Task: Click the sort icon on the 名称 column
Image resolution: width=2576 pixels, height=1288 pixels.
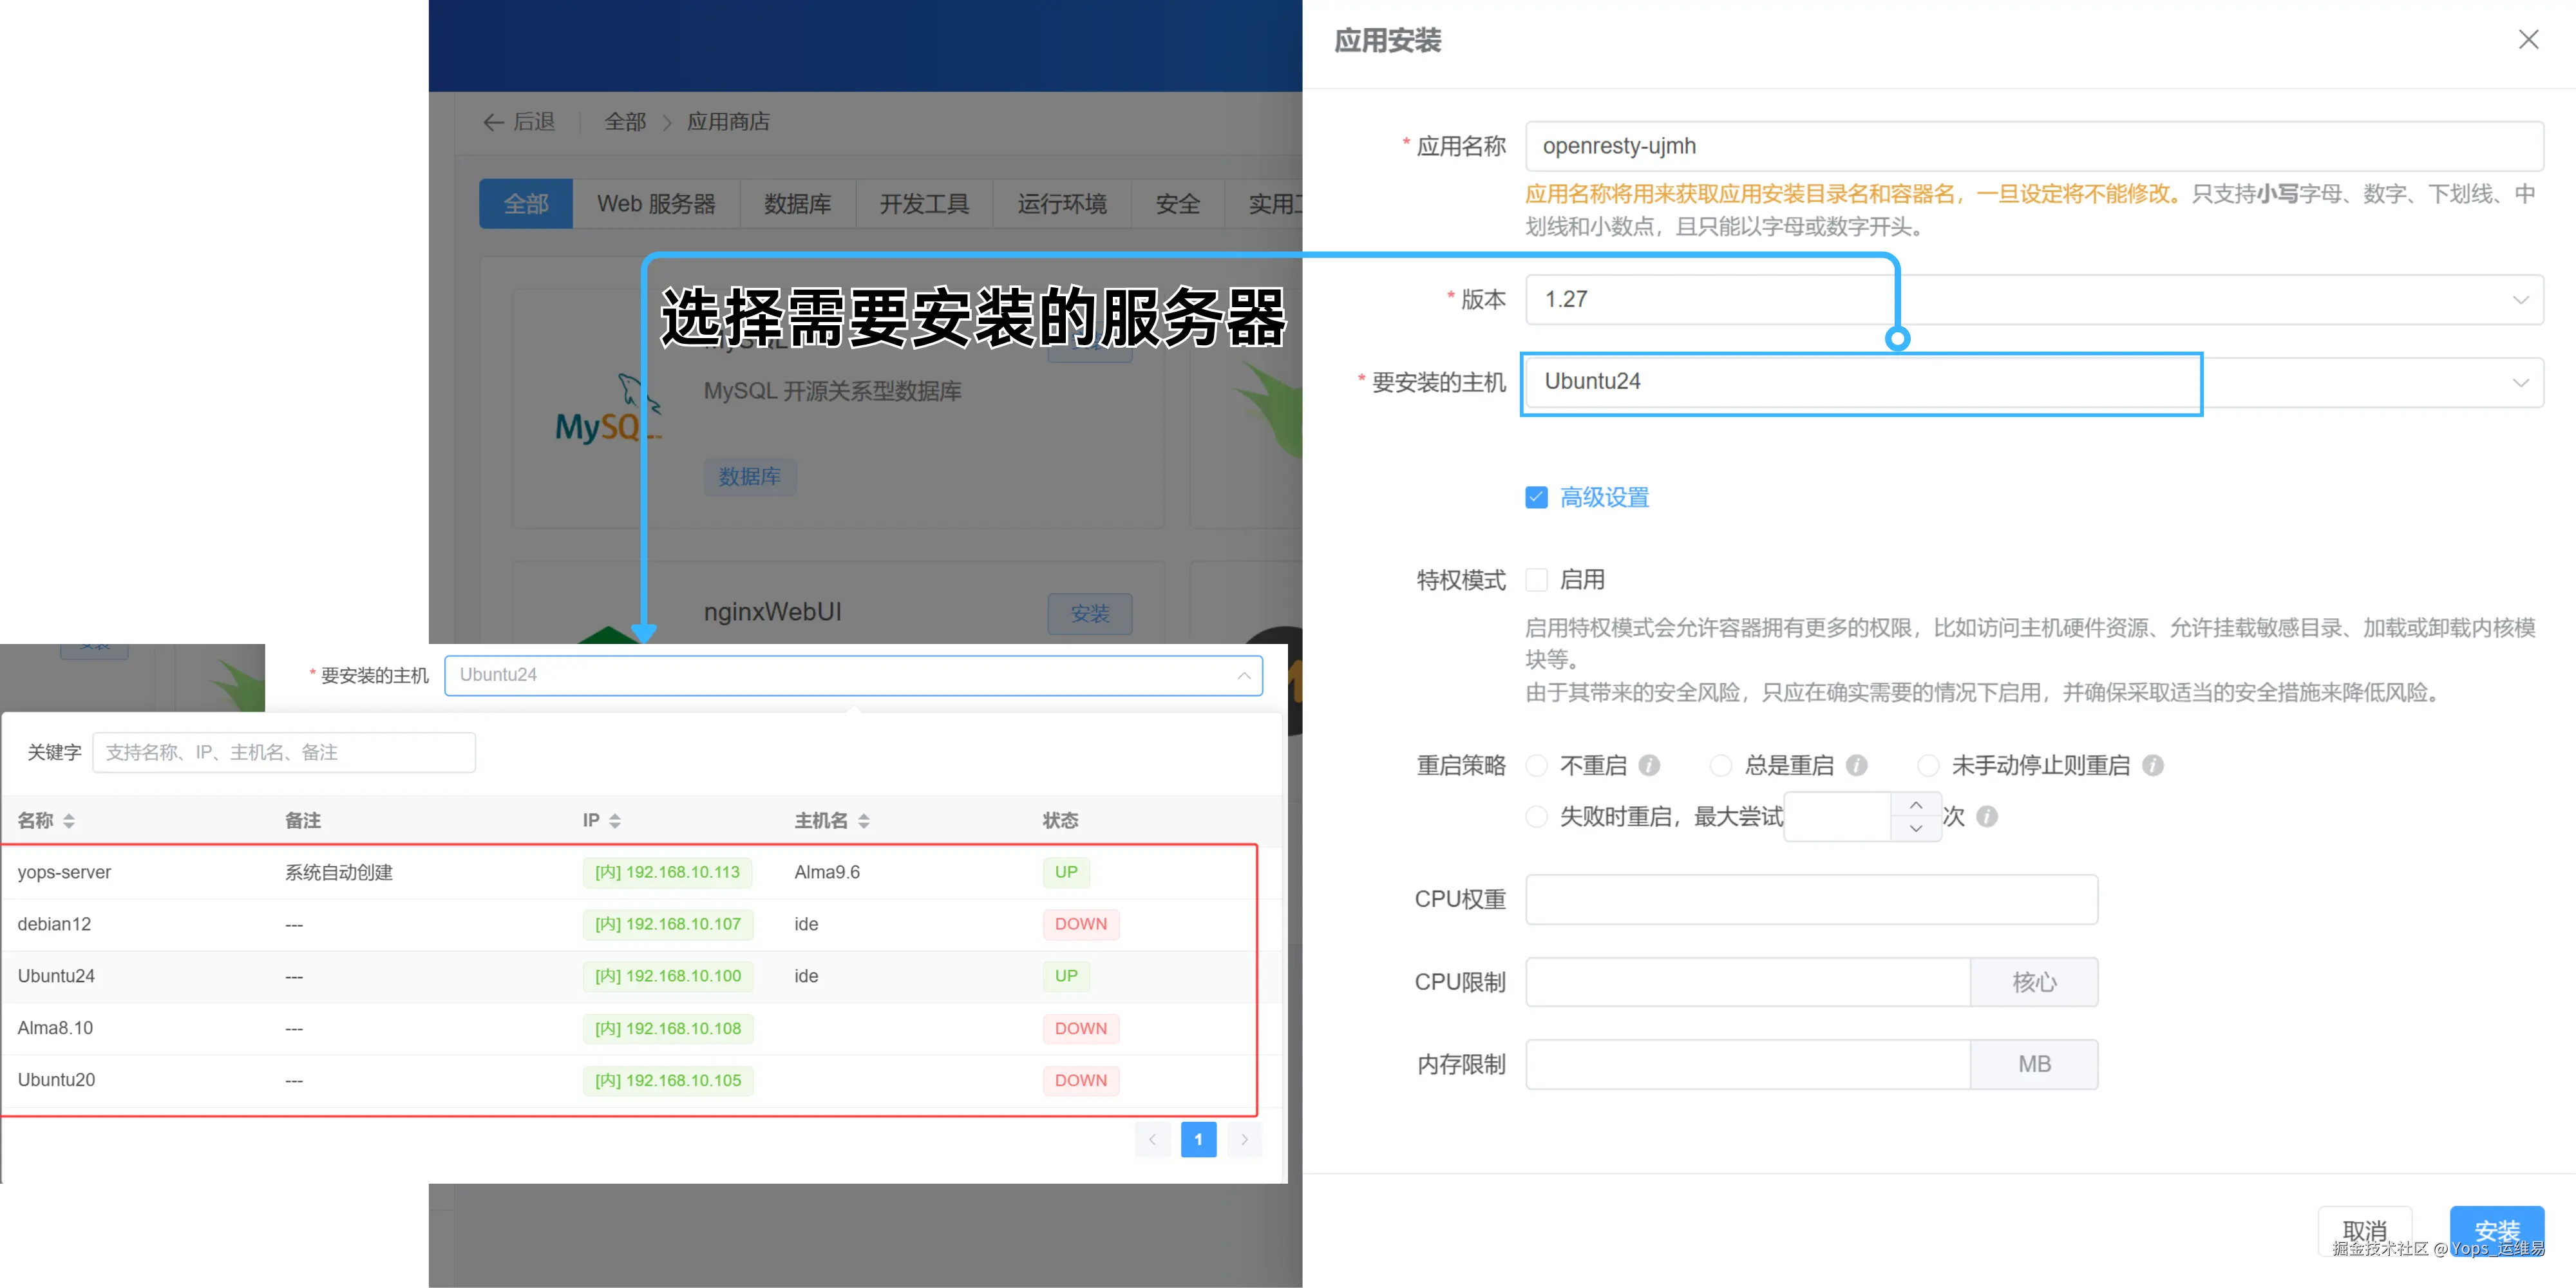Action: coord(68,820)
